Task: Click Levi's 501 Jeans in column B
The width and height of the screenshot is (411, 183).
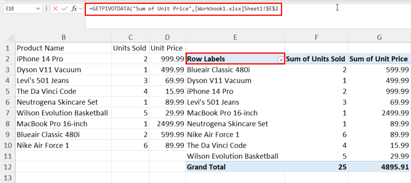Action: [63, 80]
